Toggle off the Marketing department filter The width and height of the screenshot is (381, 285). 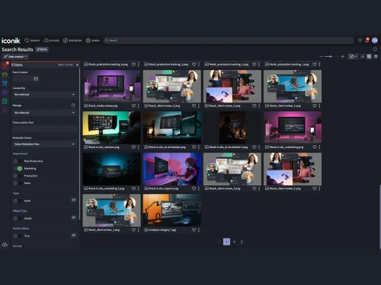(x=18, y=169)
